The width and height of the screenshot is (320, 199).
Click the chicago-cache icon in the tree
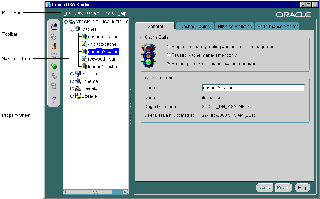tap(85, 44)
